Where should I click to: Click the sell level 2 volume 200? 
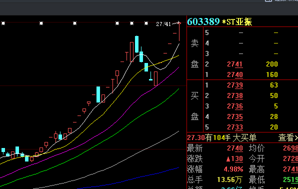coord(272,64)
